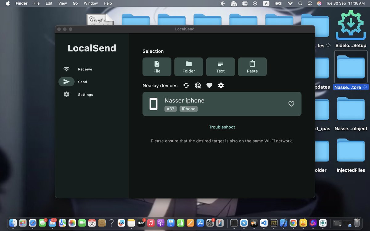Click the iPhone tag on device card
370x231 pixels.
[189, 109]
